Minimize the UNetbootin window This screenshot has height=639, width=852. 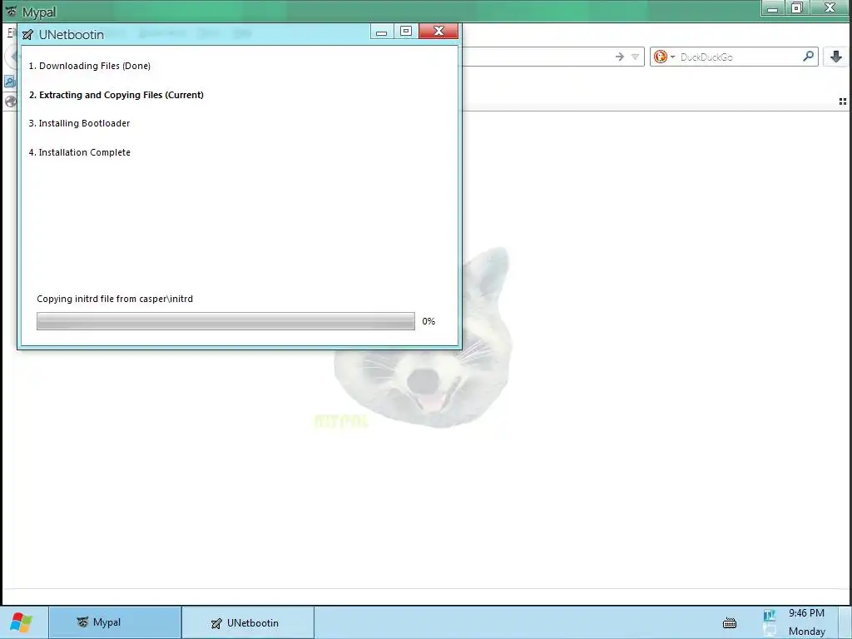click(x=381, y=32)
